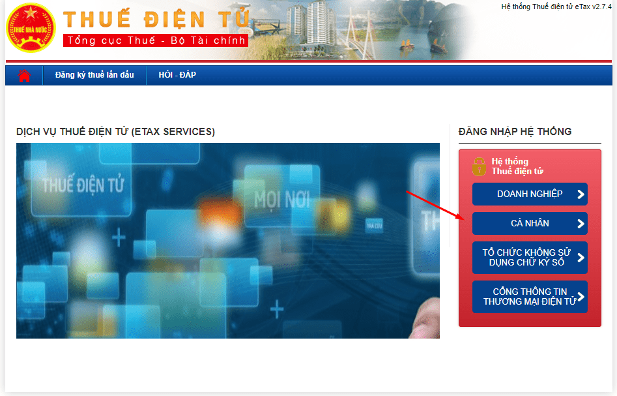This screenshot has width=617, height=396.
Task: Click the Thuế Nhà Nước emblem logo
Action: (x=31, y=31)
